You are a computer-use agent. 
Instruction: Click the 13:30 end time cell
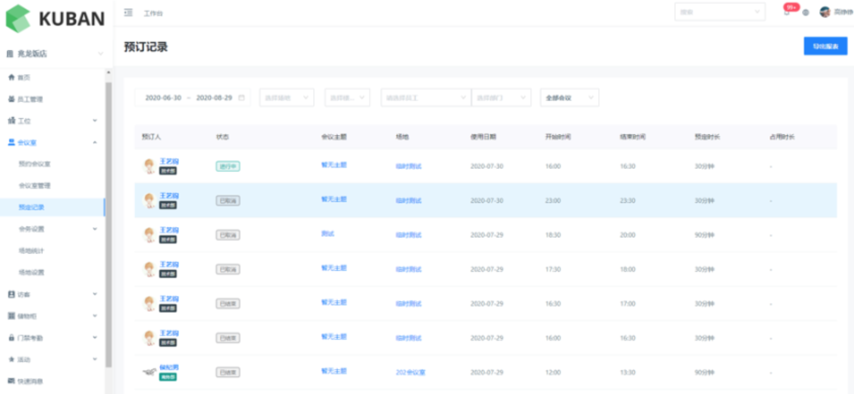tap(627, 372)
